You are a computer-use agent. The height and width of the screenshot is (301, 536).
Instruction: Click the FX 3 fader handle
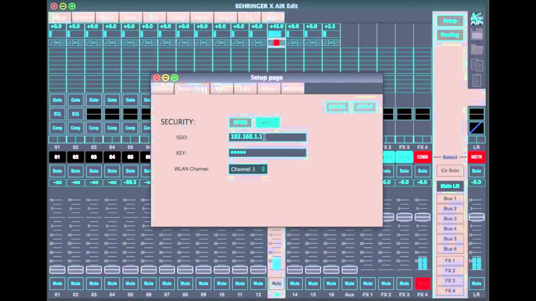[x=404, y=217]
